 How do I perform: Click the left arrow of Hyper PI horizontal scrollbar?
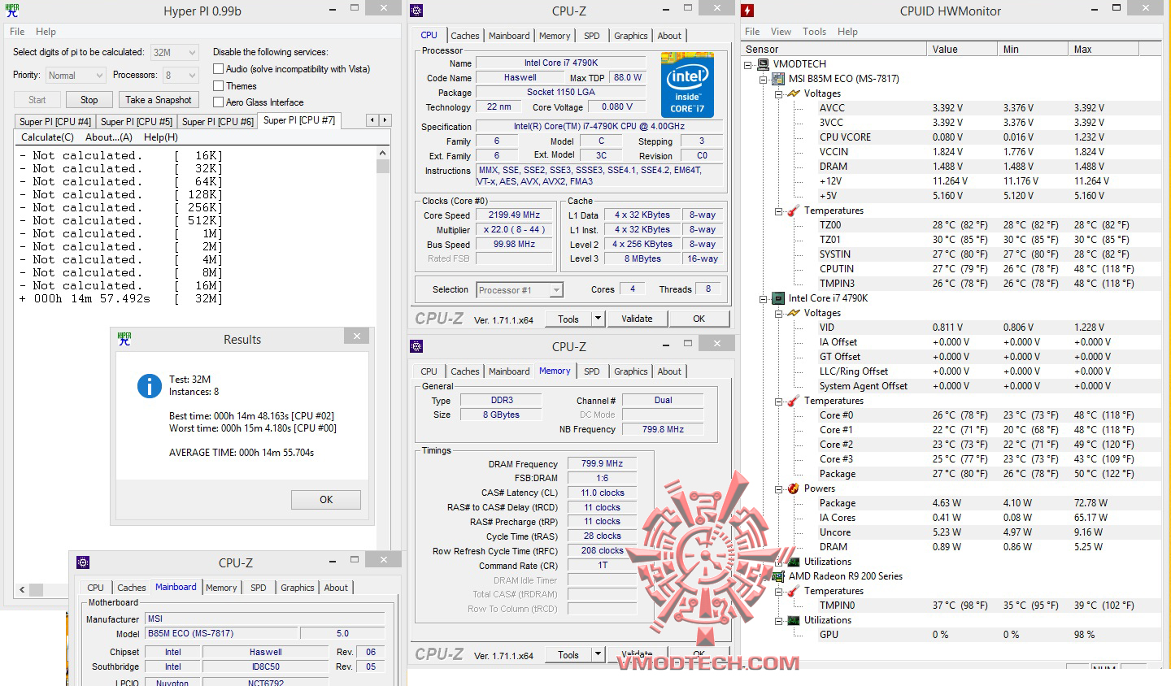click(22, 590)
